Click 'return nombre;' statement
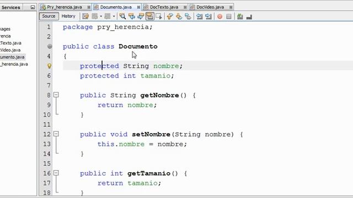The image size is (353, 198). click(127, 105)
